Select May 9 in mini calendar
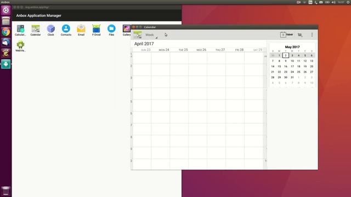The width and height of the screenshot is (351, 197). click(x=286, y=61)
